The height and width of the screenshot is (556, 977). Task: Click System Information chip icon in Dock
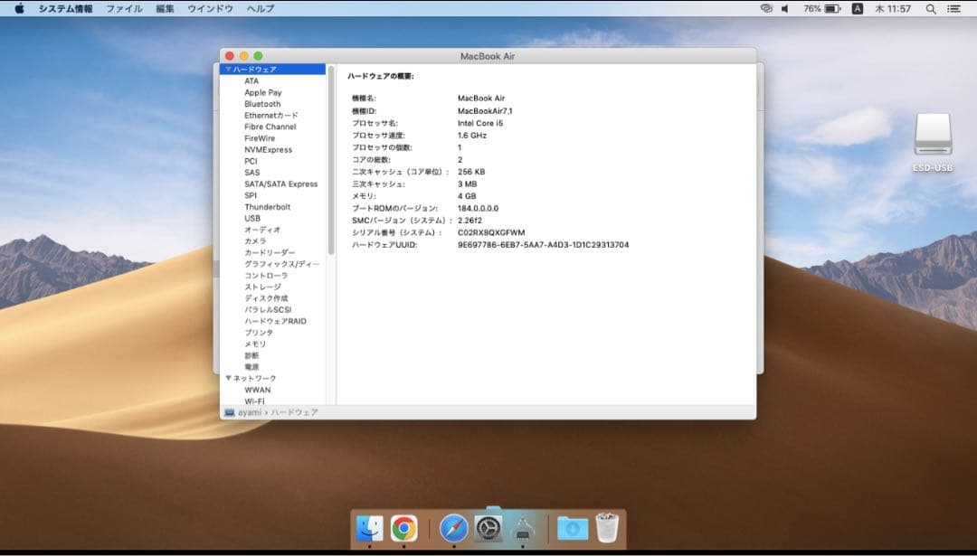(x=522, y=529)
